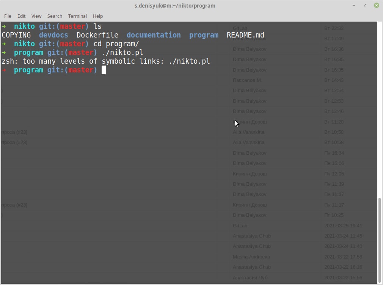Click background date '2021-03-22 16:16'
Image resolution: width=383 pixels, height=285 pixels.
pos(343,267)
